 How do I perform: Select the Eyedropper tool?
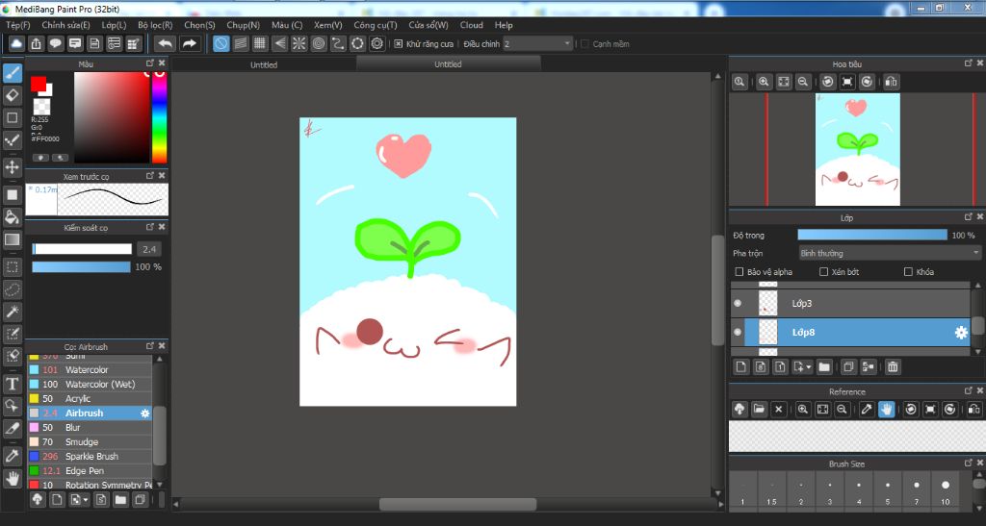[13, 455]
